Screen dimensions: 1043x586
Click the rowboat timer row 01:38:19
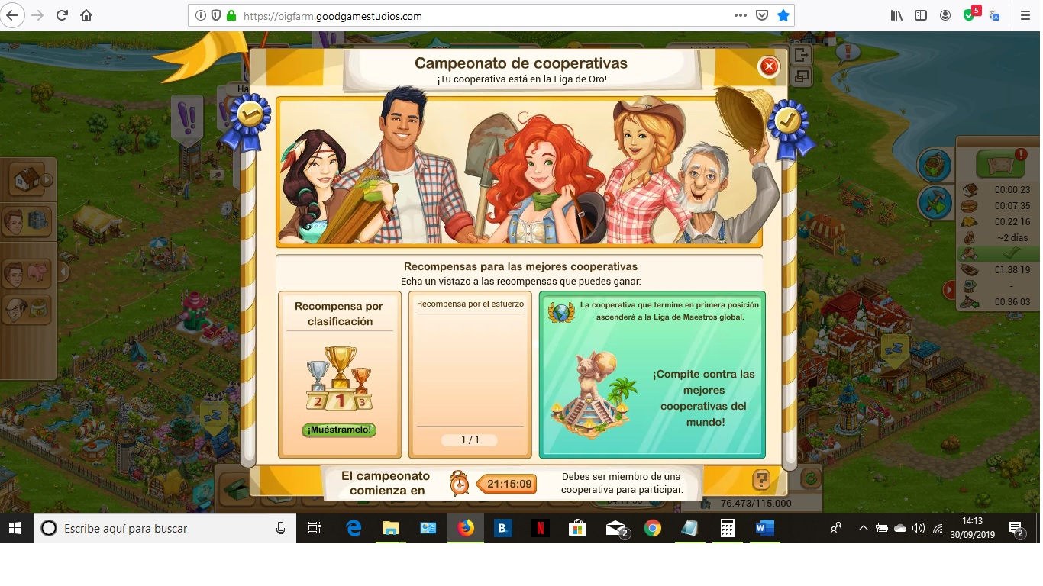(x=998, y=270)
